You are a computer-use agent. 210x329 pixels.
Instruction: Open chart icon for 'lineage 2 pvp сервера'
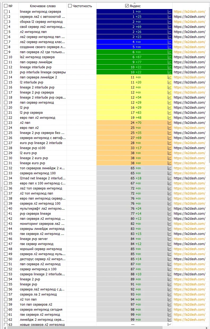pyautogui.click(x=170, y=92)
